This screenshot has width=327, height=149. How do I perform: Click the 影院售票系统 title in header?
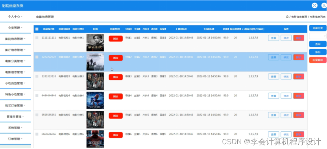tap(13, 6)
